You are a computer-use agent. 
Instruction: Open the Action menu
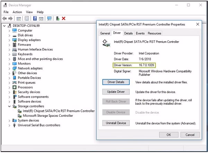pyautogui.click(x=17, y=12)
